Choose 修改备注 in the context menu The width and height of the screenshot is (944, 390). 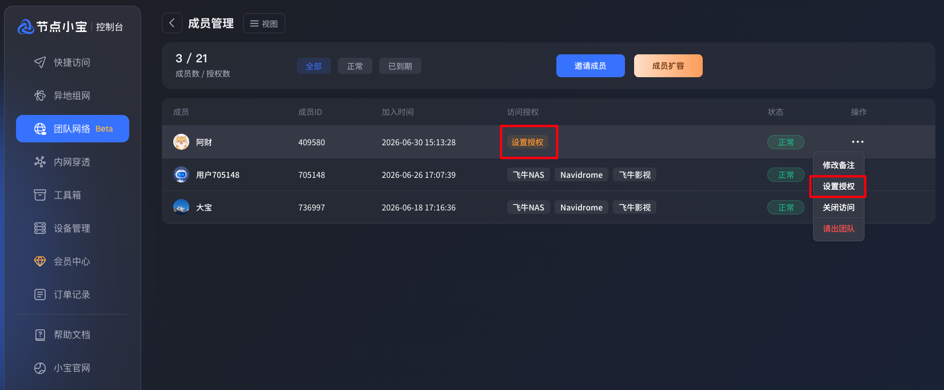click(839, 165)
